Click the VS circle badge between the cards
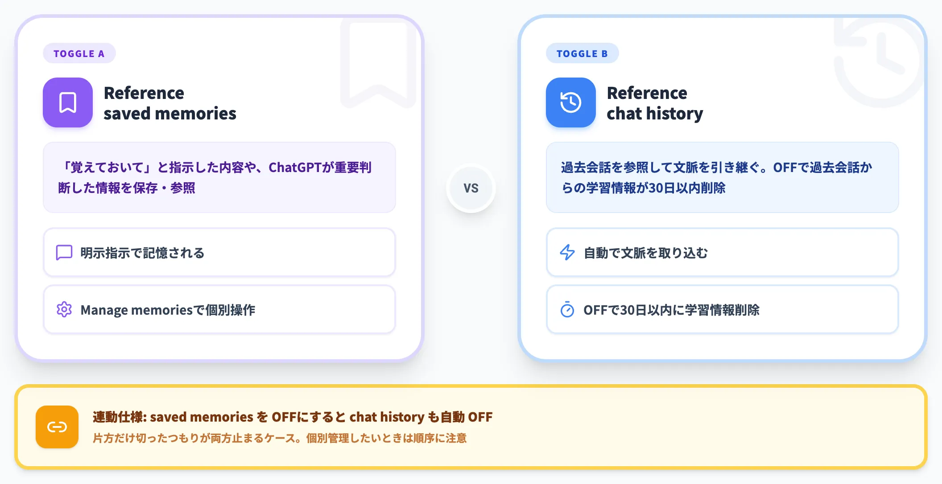Image resolution: width=942 pixels, height=484 pixels. (471, 188)
